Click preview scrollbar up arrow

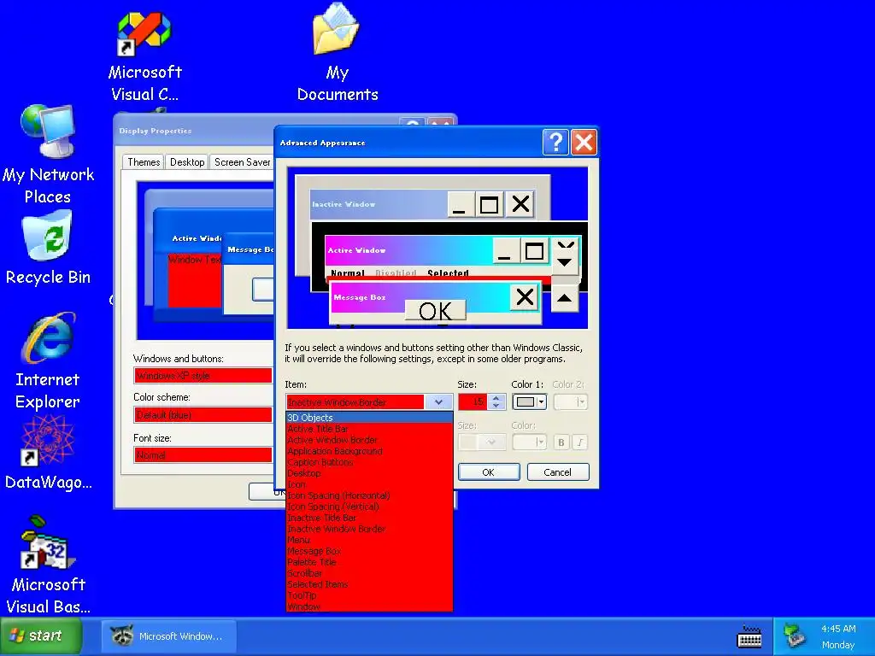coord(564,298)
